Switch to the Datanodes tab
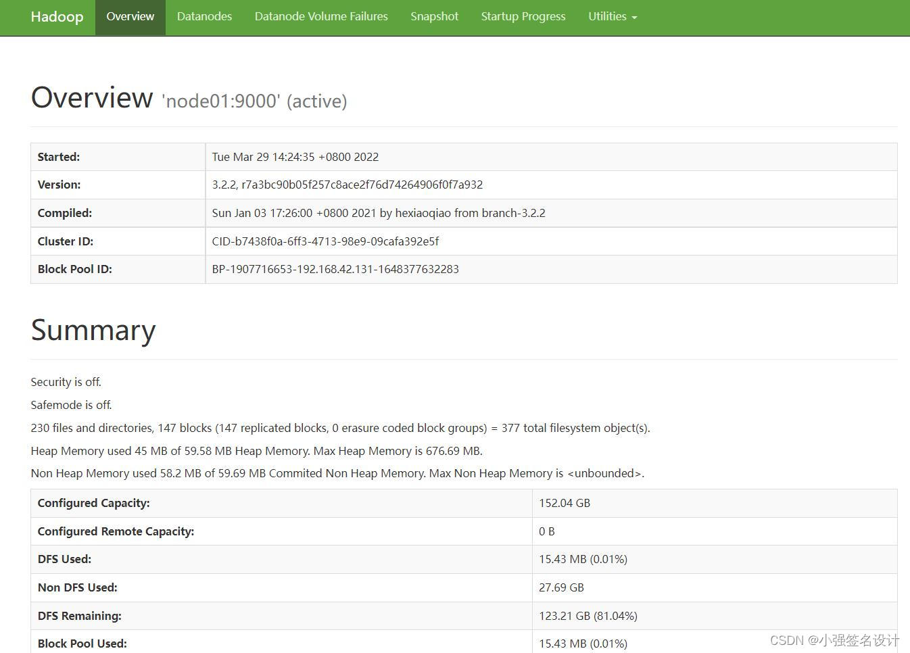The width and height of the screenshot is (910, 653). point(204,17)
